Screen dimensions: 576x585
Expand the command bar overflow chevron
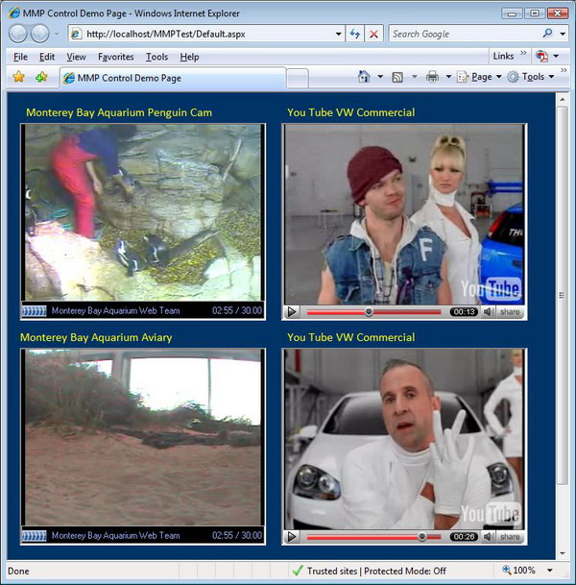[564, 70]
